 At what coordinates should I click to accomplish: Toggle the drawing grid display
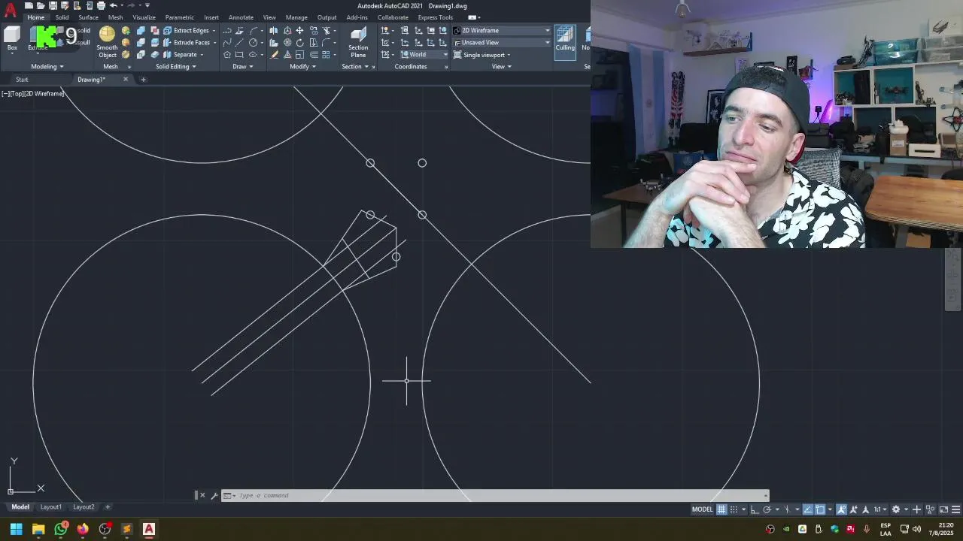721,509
